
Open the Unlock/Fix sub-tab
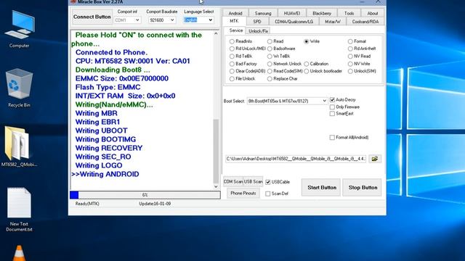point(259,30)
